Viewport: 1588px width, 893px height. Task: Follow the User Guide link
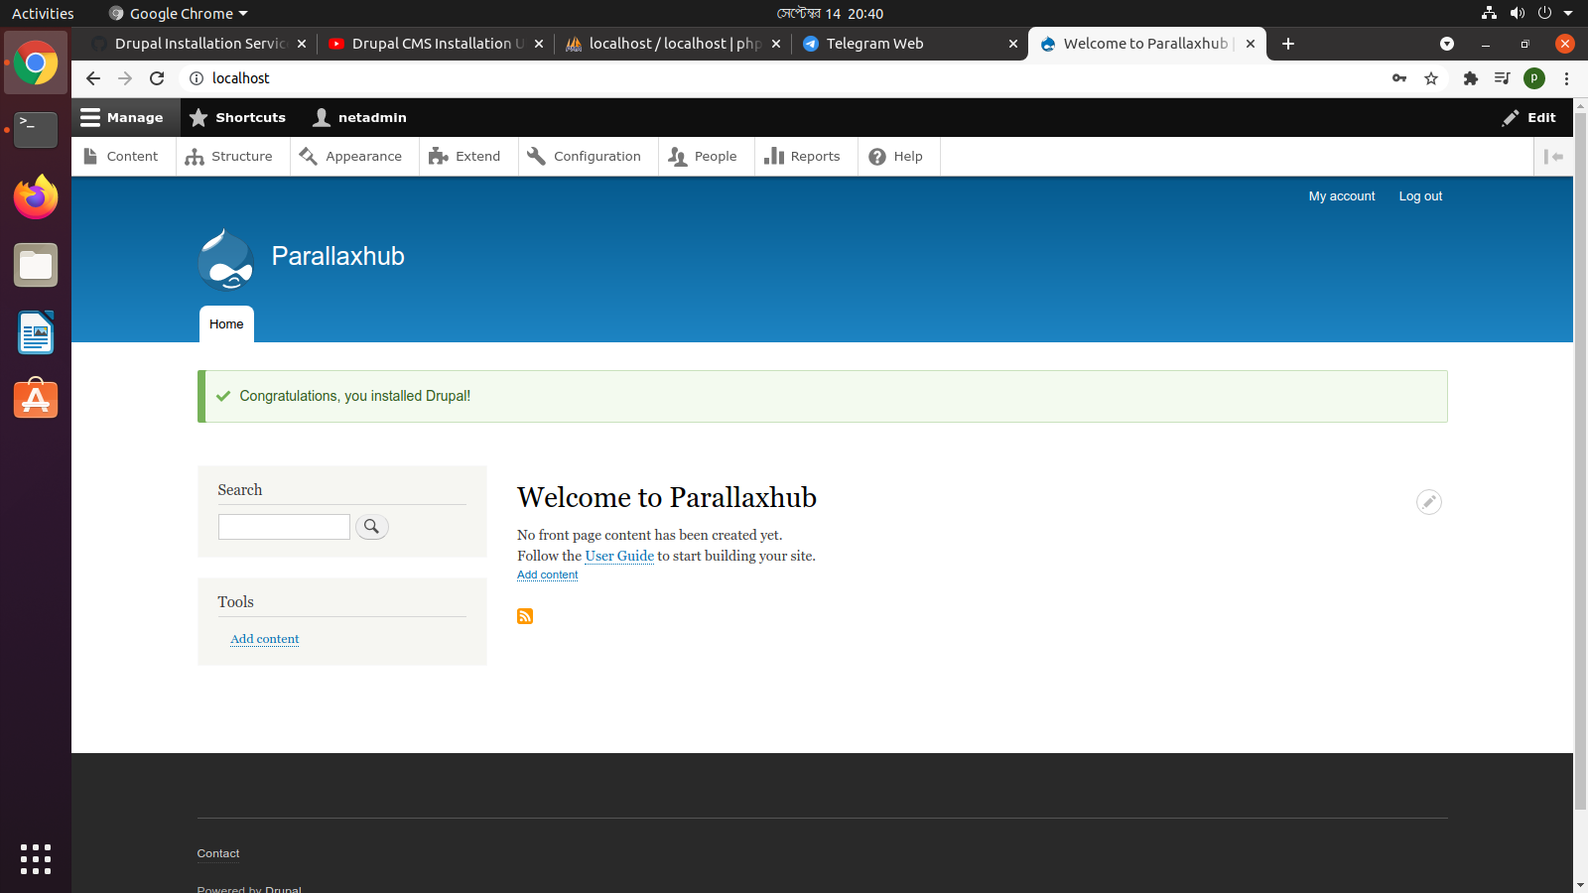[x=619, y=556]
